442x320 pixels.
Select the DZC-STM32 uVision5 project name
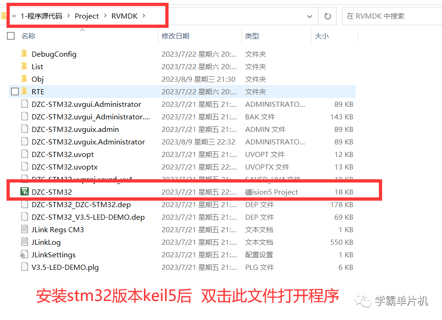(x=52, y=192)
